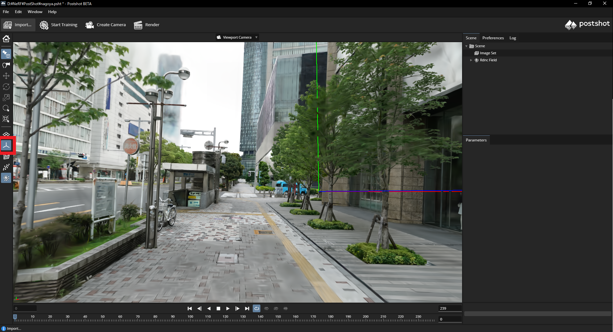The width and height of the screenshot is (613, 332).
Task: Switch to the Preferences tab
Action: tap(493, 38)
